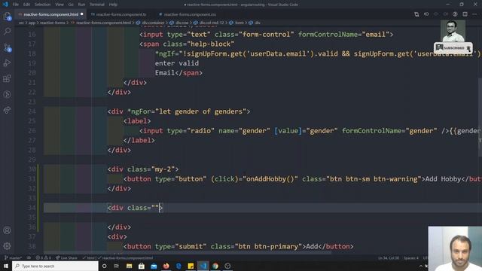482x271 pixels.
Task: Click line number 24 in gutter
Action: pos(32,111)
